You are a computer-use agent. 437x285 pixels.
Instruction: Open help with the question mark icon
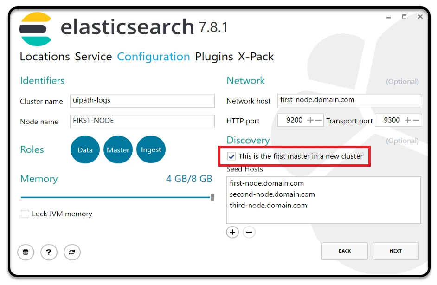point(49,252)
